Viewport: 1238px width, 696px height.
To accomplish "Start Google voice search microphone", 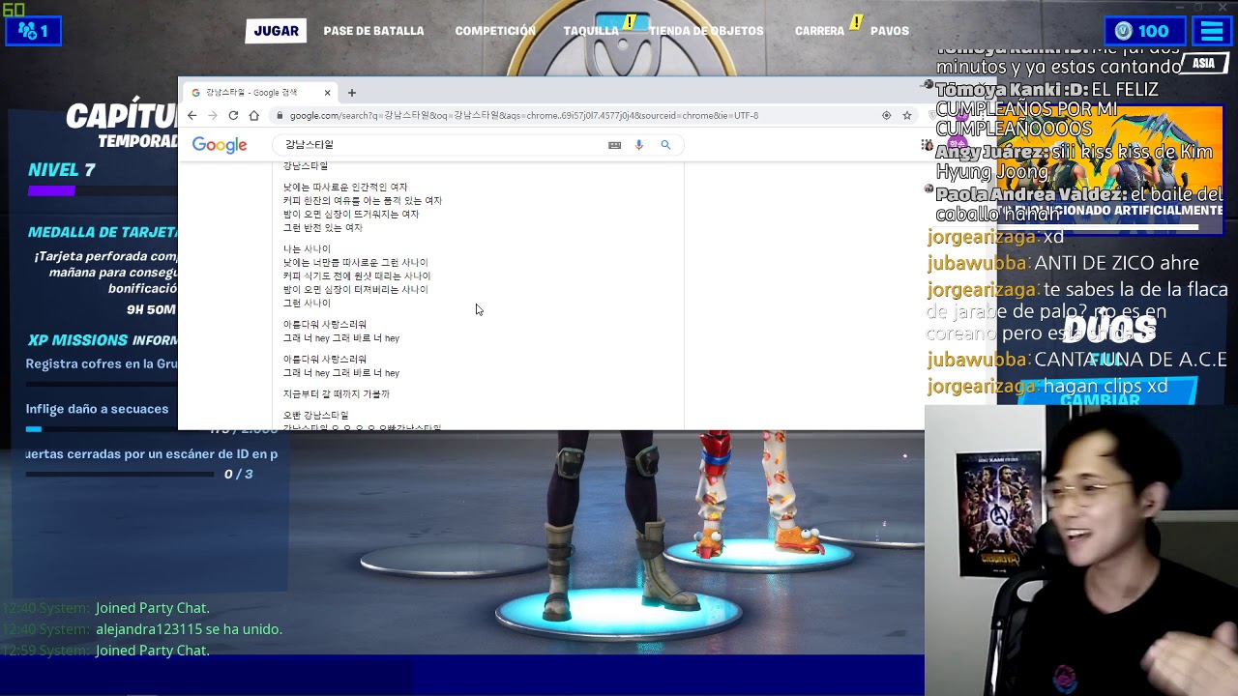I will pyautogui.click(x=638, y=145).
